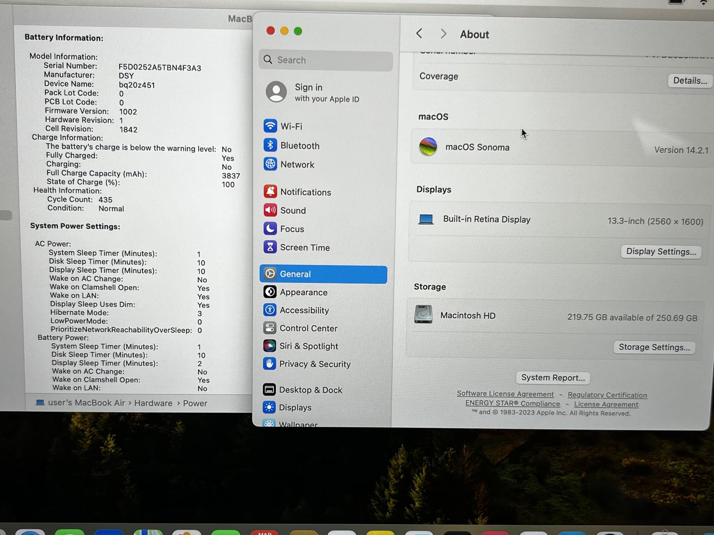Select Hardware in the System Report path bar
Viewport: 714px width, 535px height.
(x=153, y=403)
